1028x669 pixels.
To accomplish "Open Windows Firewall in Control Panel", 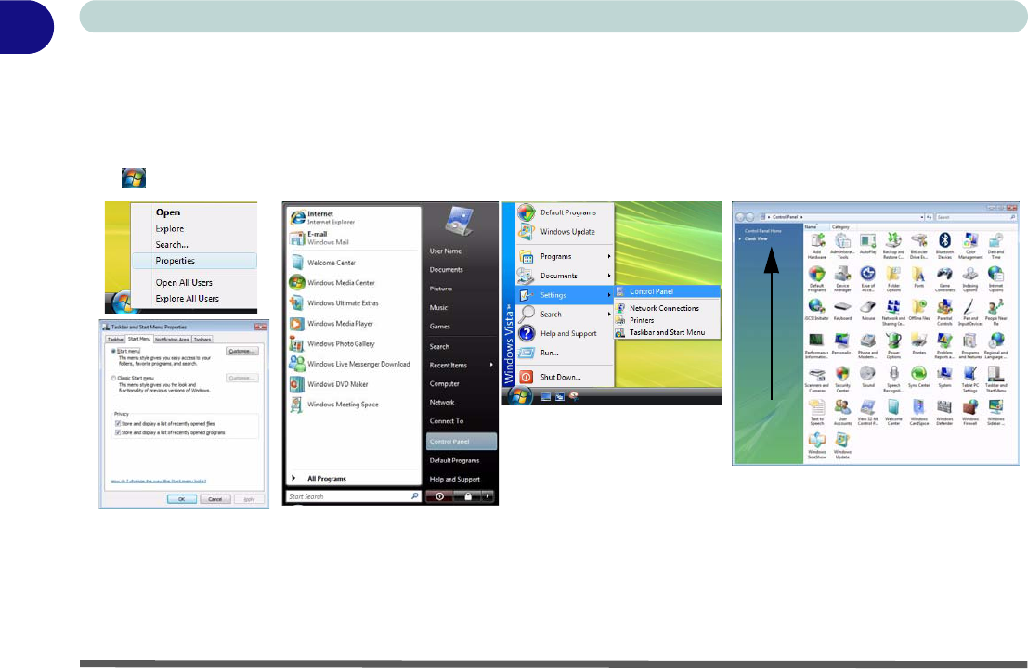I will click(970, 413).
